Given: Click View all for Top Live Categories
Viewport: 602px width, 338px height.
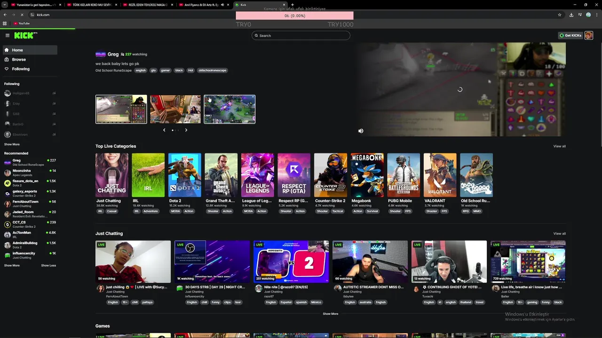Looking at the screenshot, I should click(x=560, y=146).
